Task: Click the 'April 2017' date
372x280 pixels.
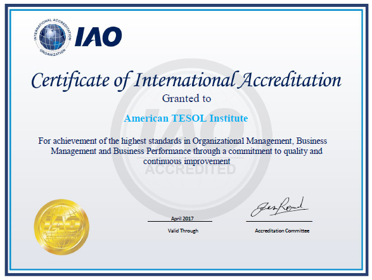Action: pyautogui.click(x=183, y=219)
